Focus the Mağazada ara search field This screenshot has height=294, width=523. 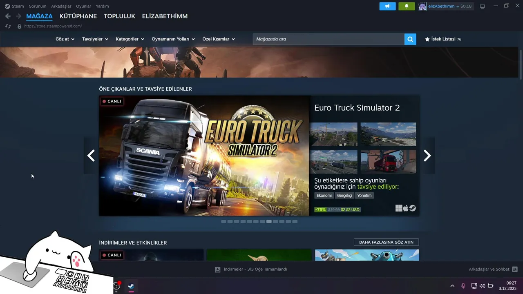pyautogui.click(x=329, y=39)
